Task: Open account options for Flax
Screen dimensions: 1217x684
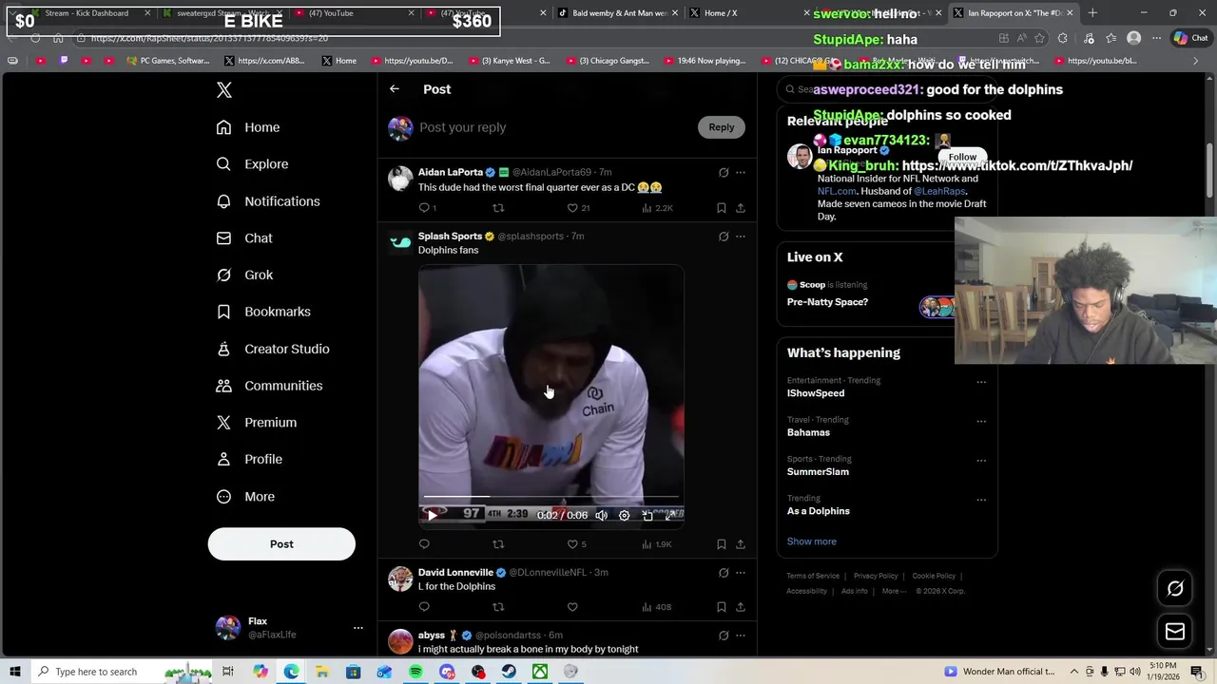Action: pyautogui.click(x=357, y=628)
